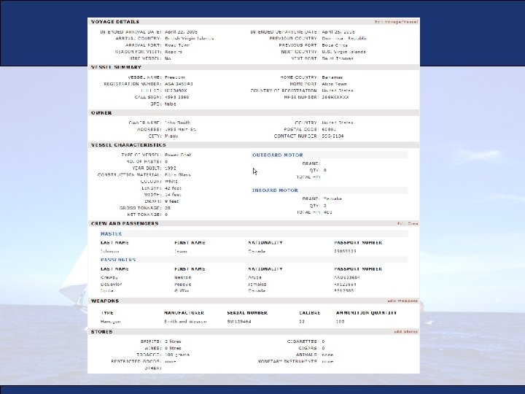
Task: Click manufacturer Smith and Wesson
Action: (x=185, y=322)
